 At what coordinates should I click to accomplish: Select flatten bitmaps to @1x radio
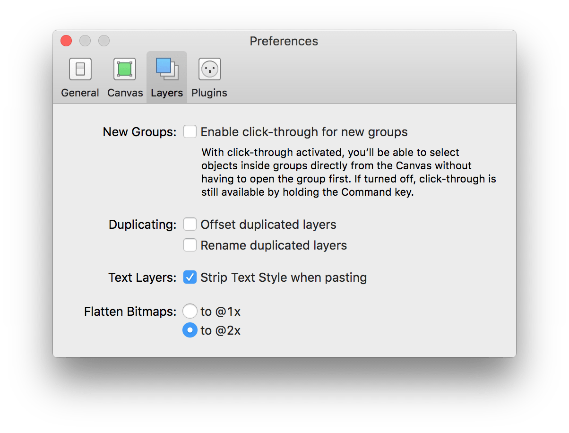(190, 312)
